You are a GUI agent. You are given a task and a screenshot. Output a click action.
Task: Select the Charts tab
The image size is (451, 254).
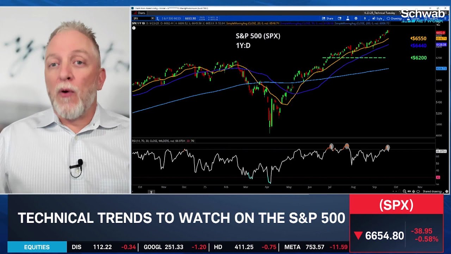click(140, 13)
